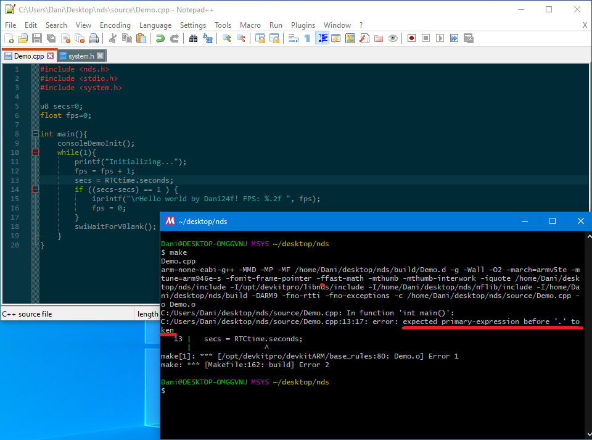Copy selection with Copy icon
592x440 pixels.
pos(127,38)
